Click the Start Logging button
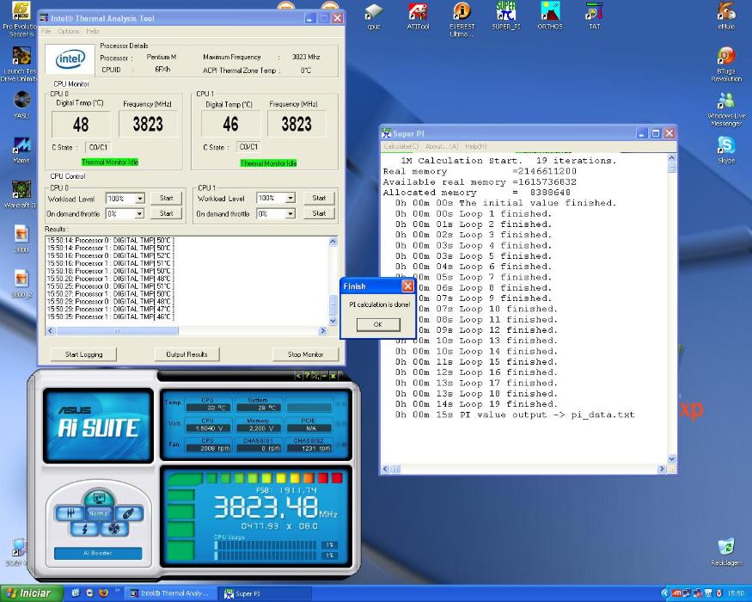Screen dimensions: 752x602 (84, 354)
